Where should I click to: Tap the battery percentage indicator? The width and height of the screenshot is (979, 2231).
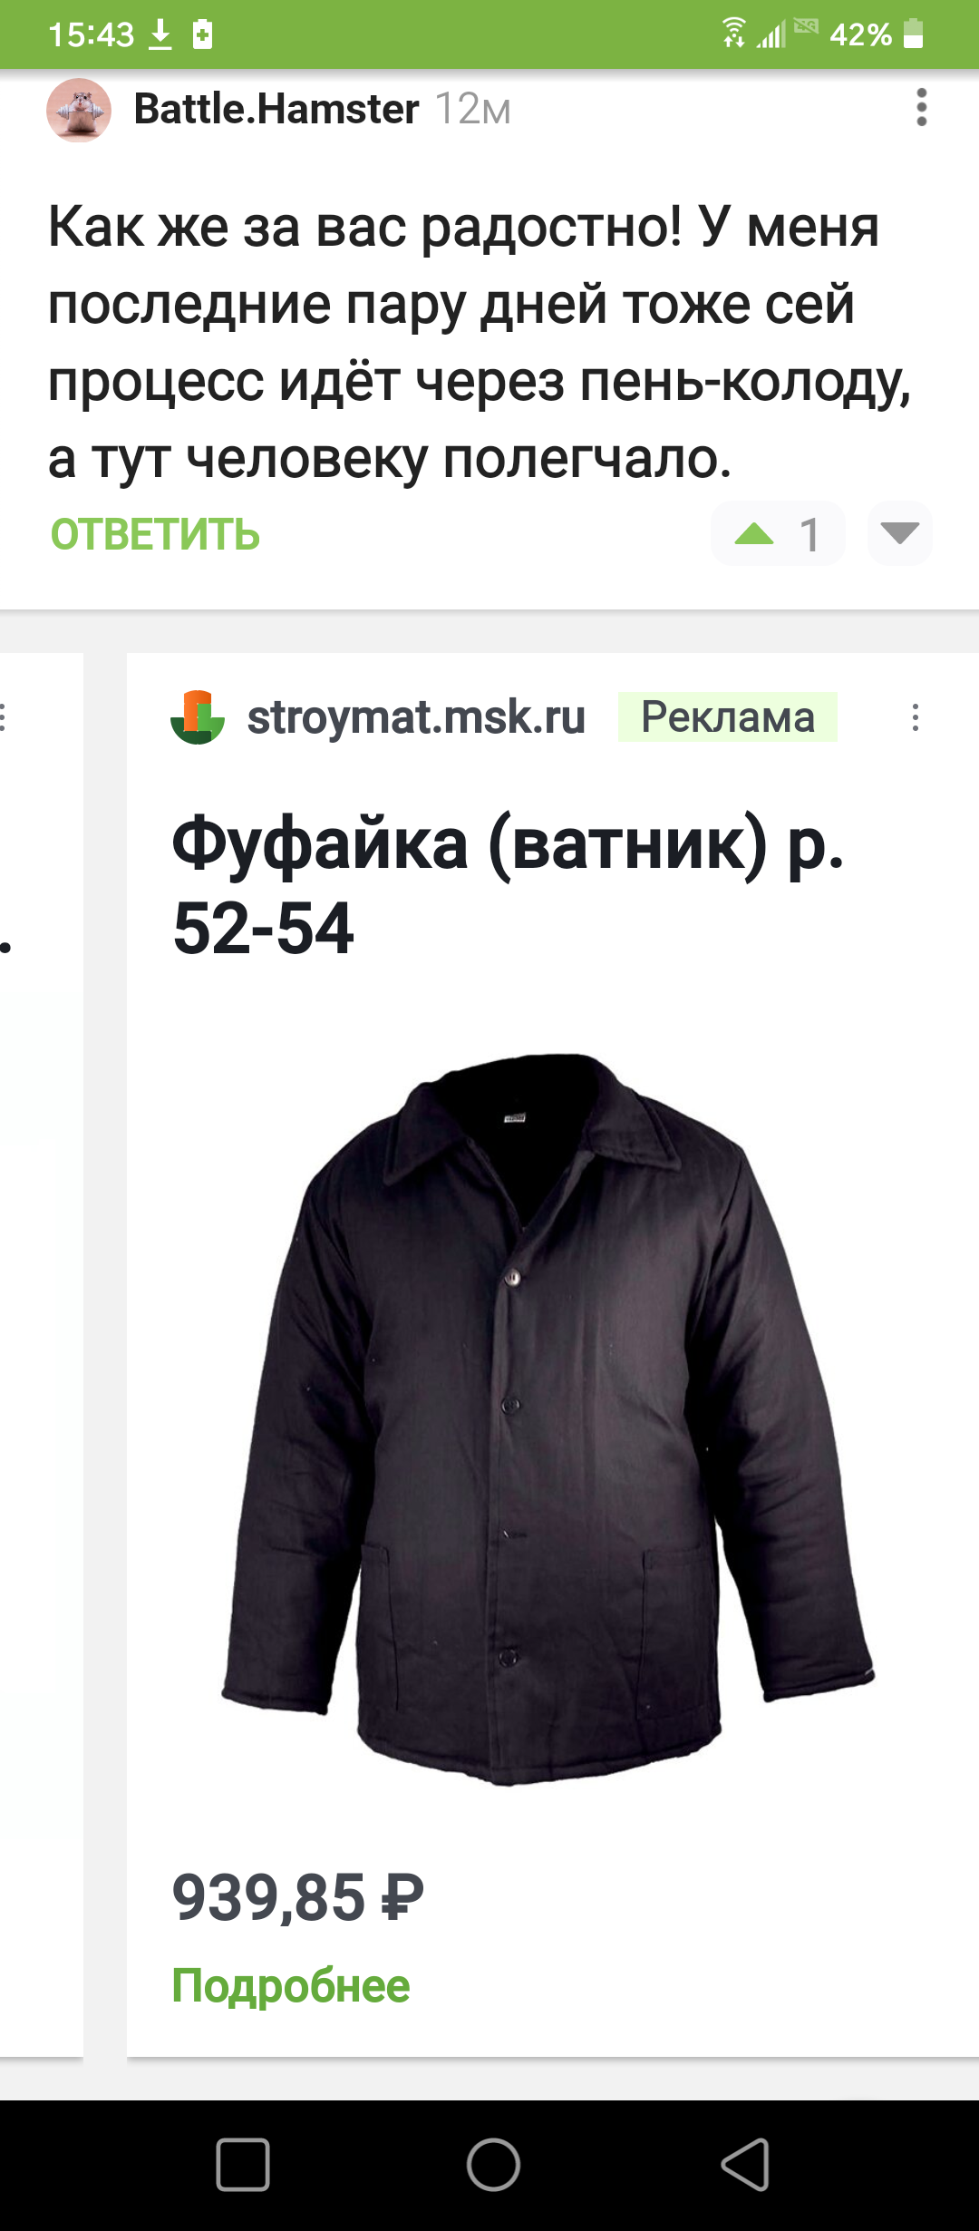coord(860,34)
